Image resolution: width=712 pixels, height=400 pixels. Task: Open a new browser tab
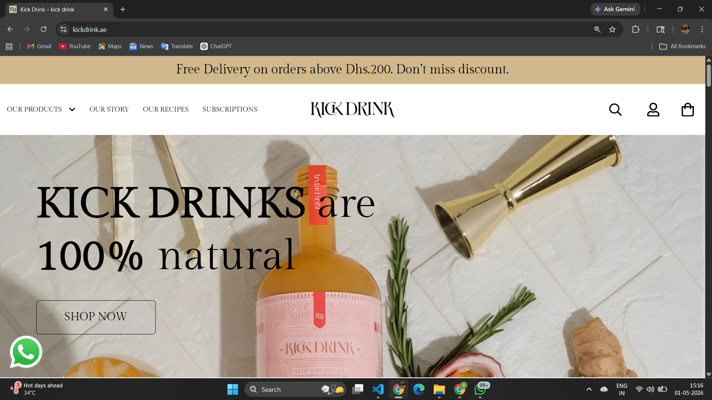pyautogui.click(x=123, y=9)
